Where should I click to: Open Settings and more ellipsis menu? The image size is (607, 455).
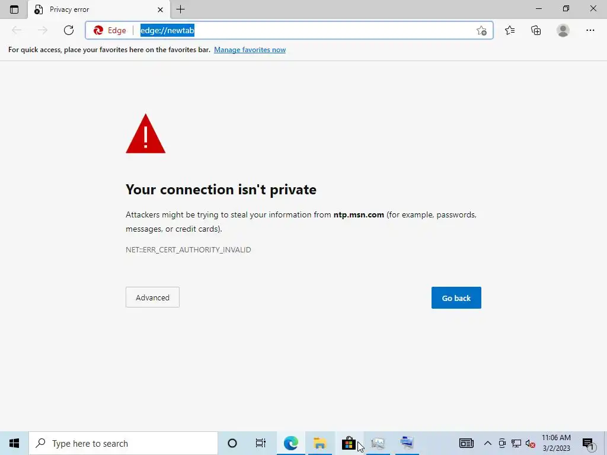[590, 30]
